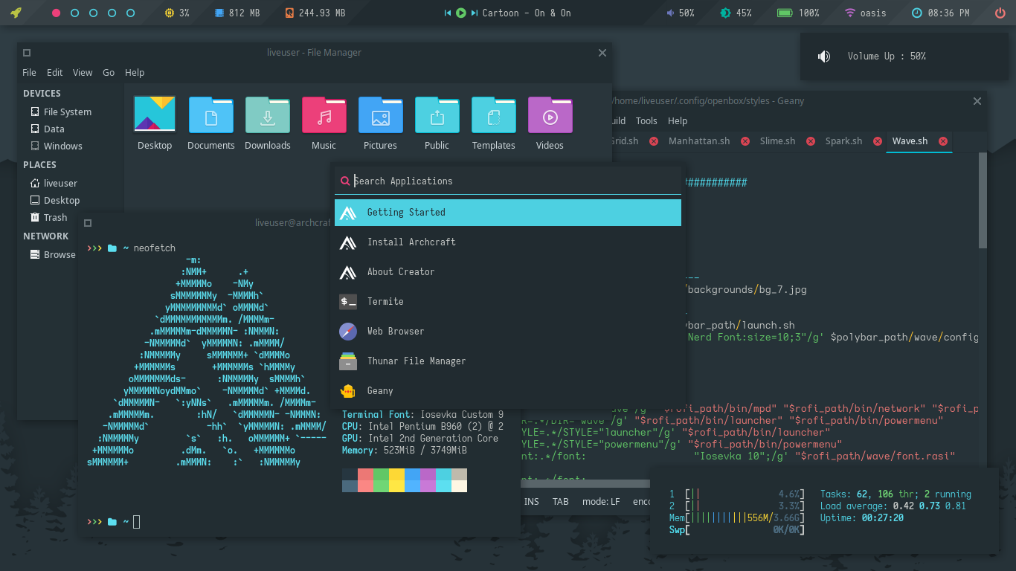
Task: Click Geany's vertical scrollbar thumb
Action: [x=983, y=201]
